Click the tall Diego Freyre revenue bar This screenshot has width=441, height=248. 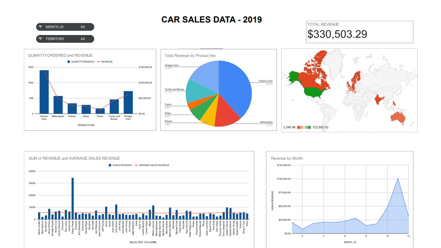pyautogui.click(x=73, y=198)
